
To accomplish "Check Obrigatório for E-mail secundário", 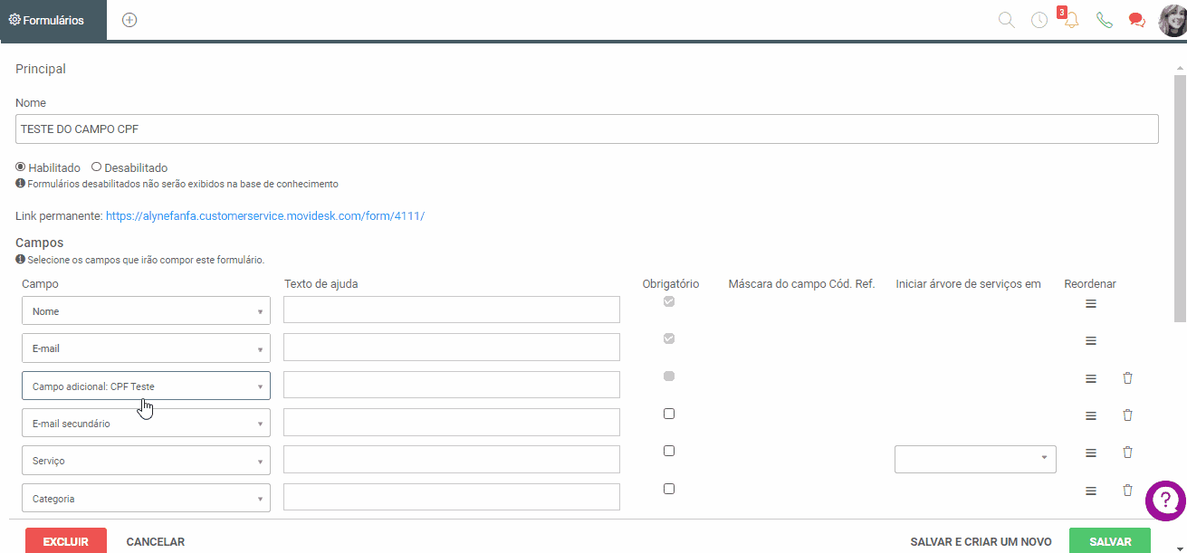I will [669, 414].
